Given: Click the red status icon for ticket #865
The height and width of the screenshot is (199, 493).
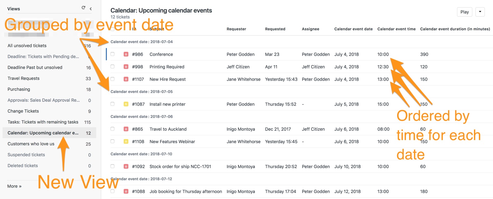Looking at the screenshot, I should (x=126, y=129).
